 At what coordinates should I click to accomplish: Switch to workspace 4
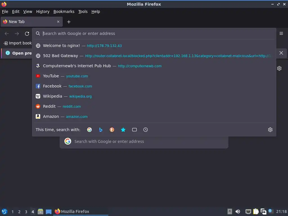[33, 212]
